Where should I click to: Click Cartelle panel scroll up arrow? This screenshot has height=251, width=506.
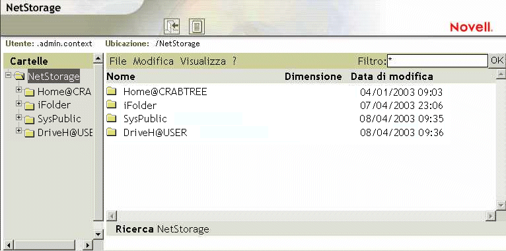[98, 58]
